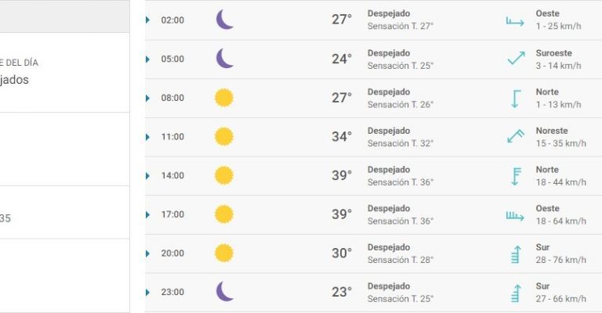Click the Suroeste wind arrow icon
This screenshot has height=313, width=602.
pos(515,59)
